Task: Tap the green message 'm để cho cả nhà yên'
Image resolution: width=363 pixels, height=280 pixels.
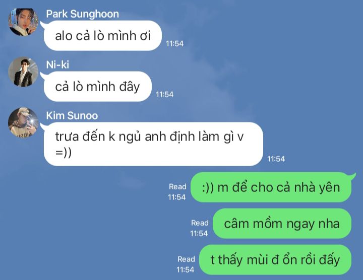Action: pos(271,187)
